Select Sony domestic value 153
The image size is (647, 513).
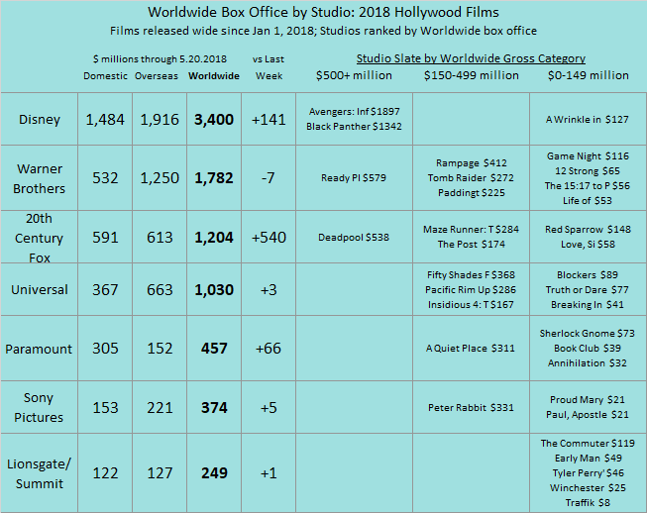click(x=105, y=408)
